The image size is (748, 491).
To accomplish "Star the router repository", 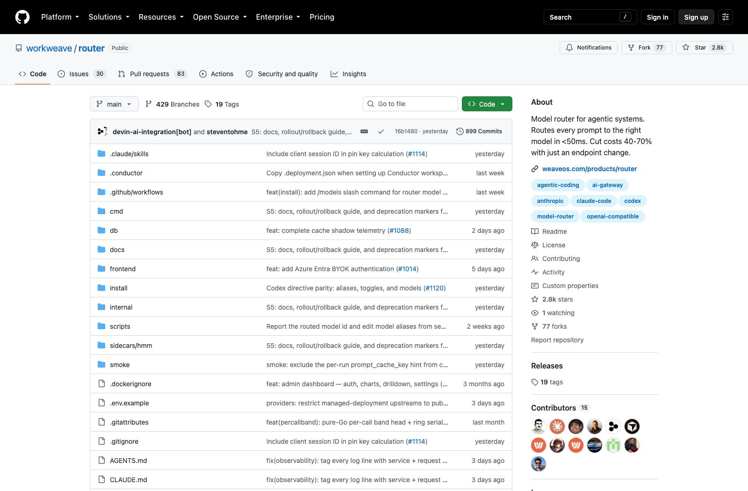I will [704, 48].
